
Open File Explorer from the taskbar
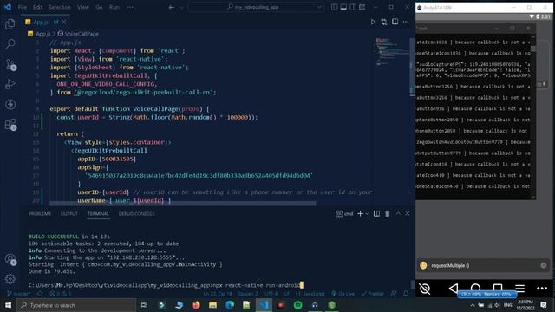[x=212, y=305]
